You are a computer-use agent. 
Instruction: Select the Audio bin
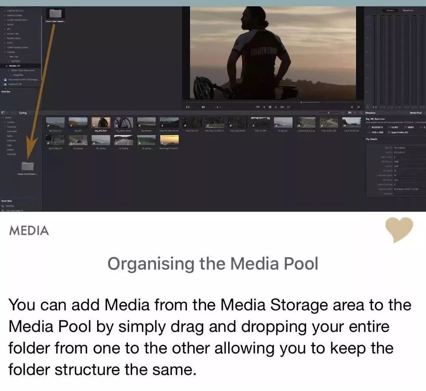coord(9,136)
